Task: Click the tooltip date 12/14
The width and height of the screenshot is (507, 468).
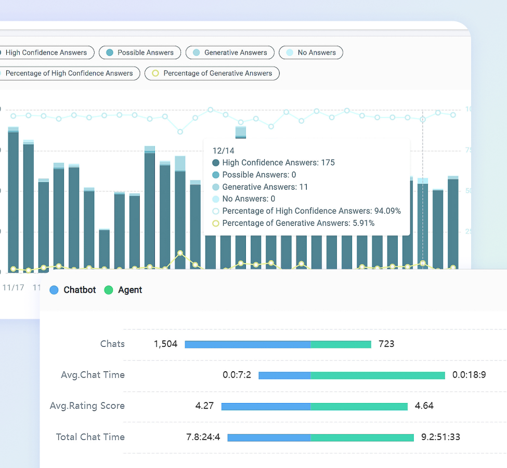Action: tap(223, 151)
